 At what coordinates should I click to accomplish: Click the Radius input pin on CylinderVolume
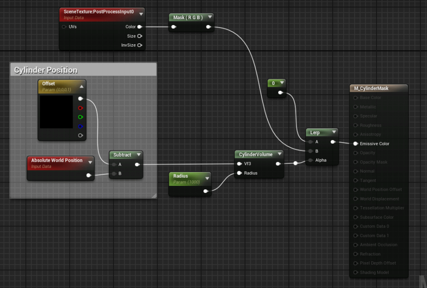coord(239,173)
